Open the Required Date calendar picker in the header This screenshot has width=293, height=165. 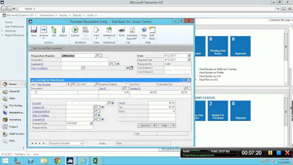[189, 60]
